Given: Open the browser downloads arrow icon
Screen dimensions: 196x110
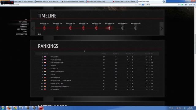Looking at the screenshot, I should 182,5.
